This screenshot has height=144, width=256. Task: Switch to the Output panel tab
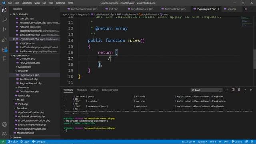coord(94,90)
